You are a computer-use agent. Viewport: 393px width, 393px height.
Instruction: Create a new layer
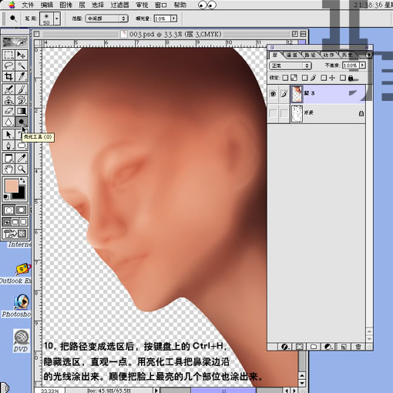[x=344, y=347]
